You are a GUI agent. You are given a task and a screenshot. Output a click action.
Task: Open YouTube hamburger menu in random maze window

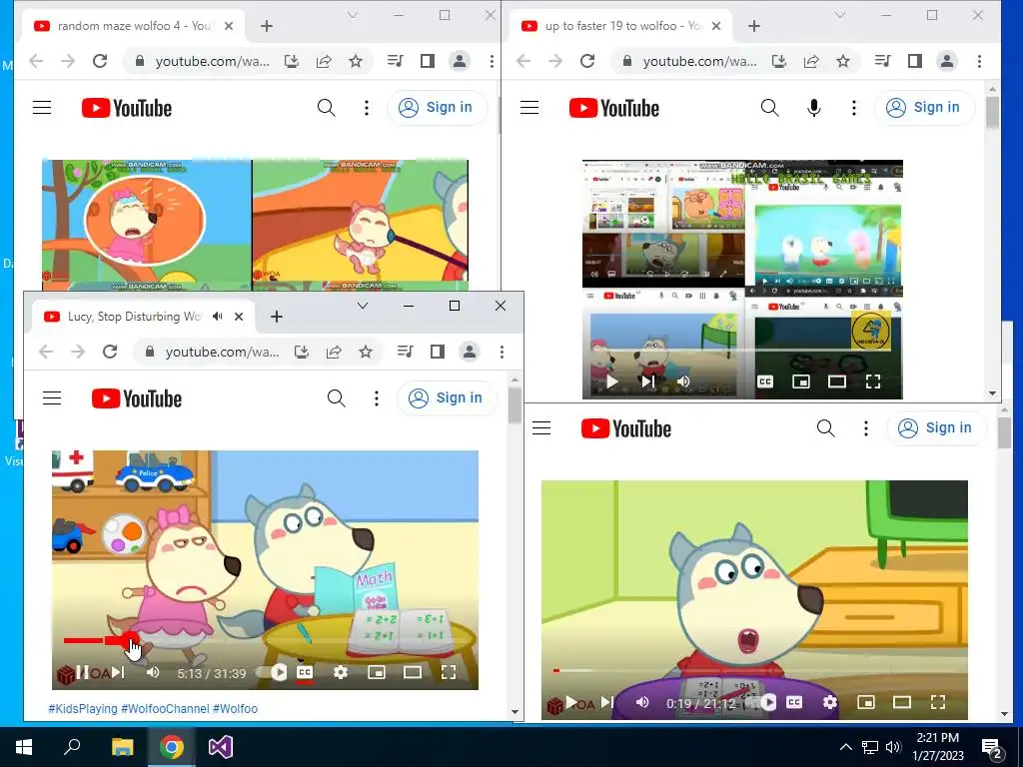click(42, 107)
